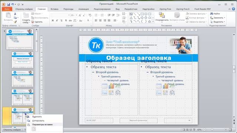Apply bold (Ж) formatting

click(x=53, y=21)
